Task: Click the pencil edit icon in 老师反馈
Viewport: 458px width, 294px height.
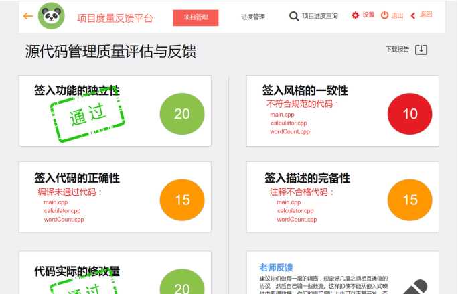Action: point(416,287)
